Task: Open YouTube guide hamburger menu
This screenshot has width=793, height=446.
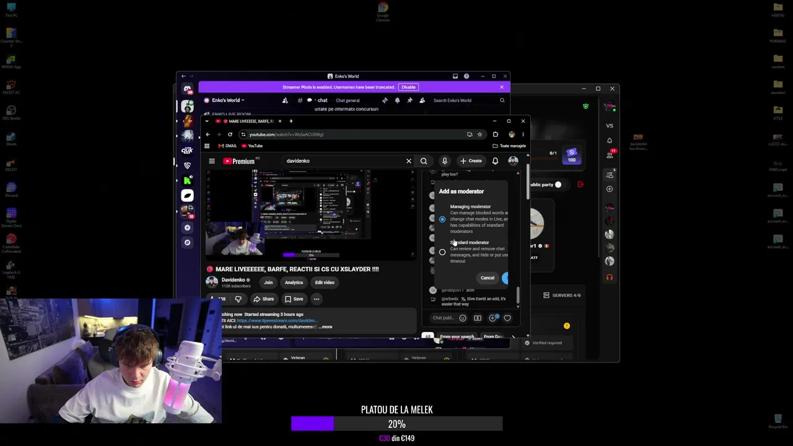Action: pos(212,161)
